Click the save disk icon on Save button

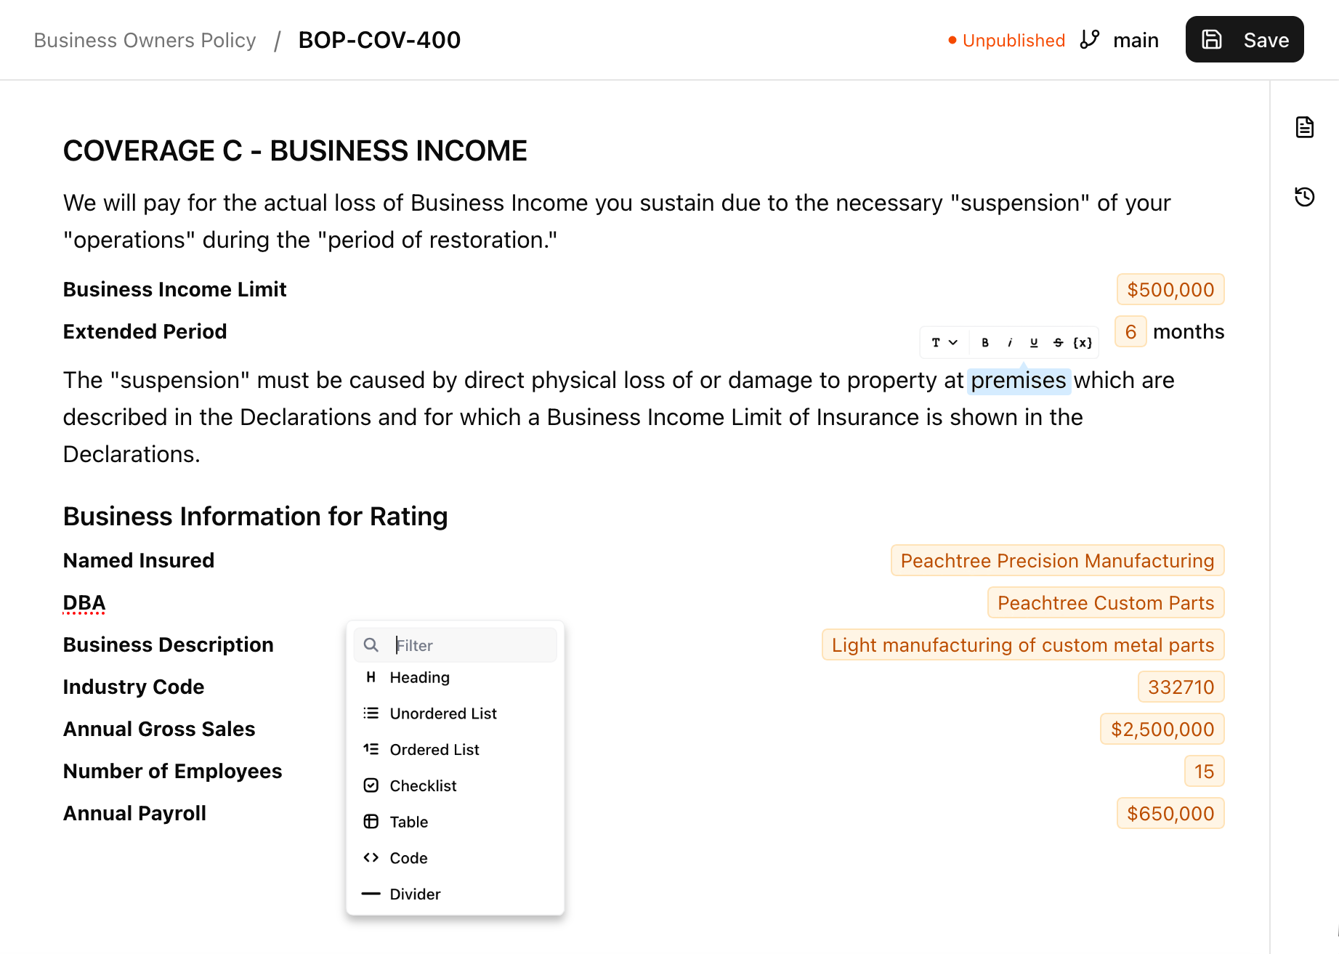coord(1211,40)
